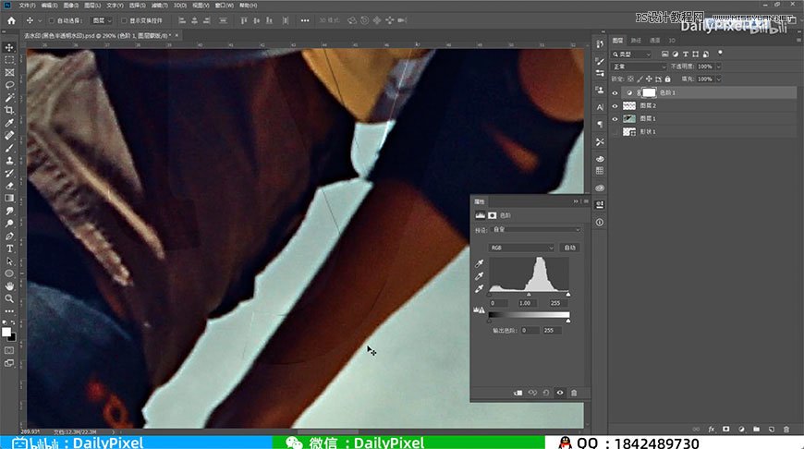Delete the adjustment using Properties trash icon
Viewport: 804px width, 449px height.
pyautogui.click(x=574, y=394)
